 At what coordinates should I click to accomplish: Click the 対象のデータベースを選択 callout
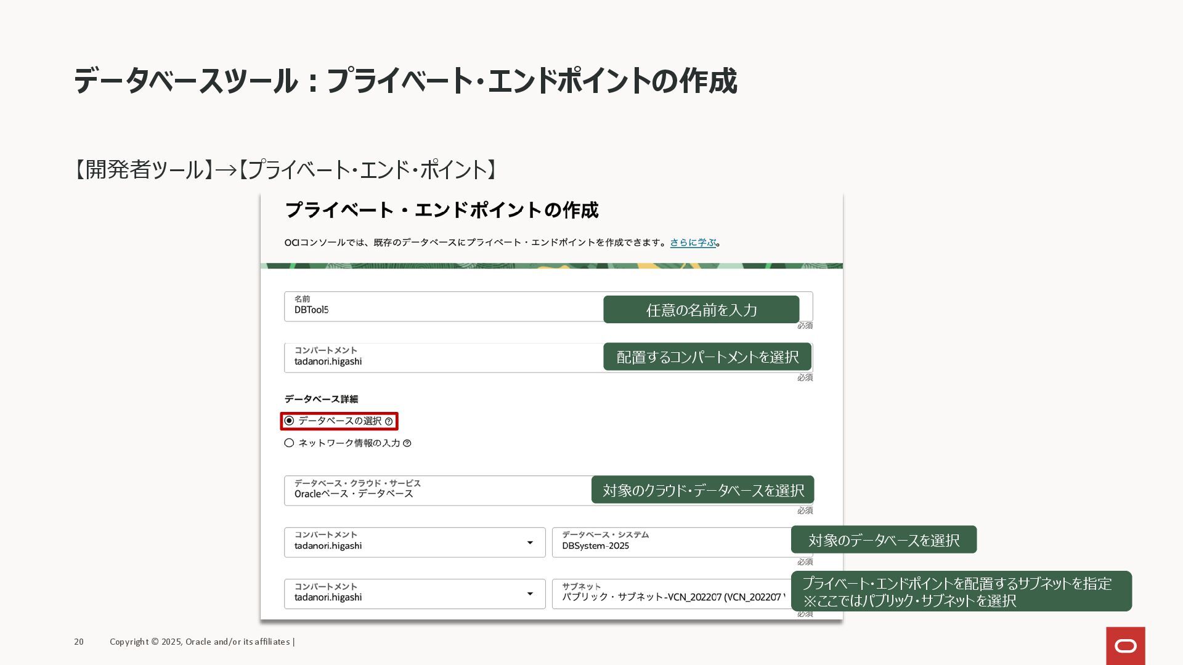point(884,540)
